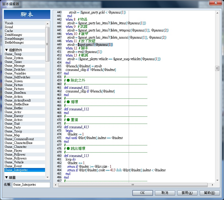Select BattleManager script
The height and width of the screenshot is (200, 224).
coord(25,42)
